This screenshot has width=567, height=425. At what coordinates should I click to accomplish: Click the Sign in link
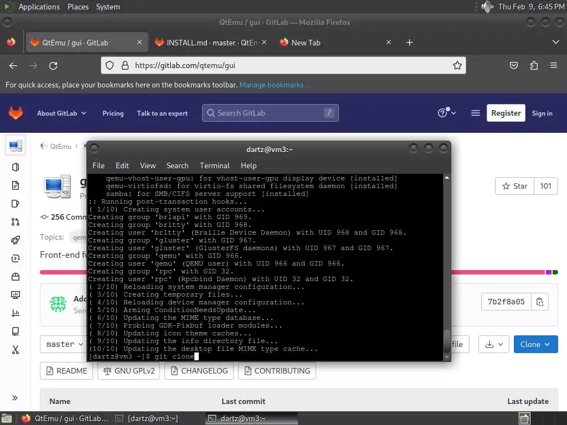pyautogui.click(x=542, y=113)
